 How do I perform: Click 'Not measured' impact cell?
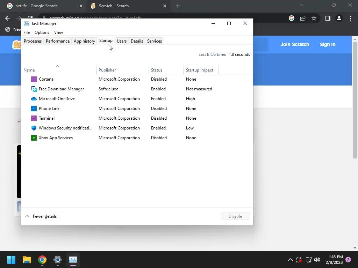(x=199, y=89)
